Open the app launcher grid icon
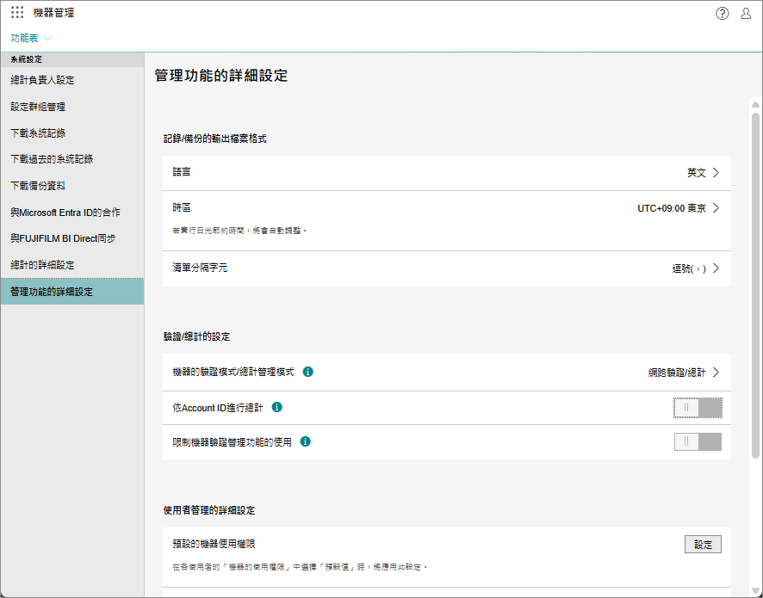Screen dimensions: 763x598 tap(17, 13)
